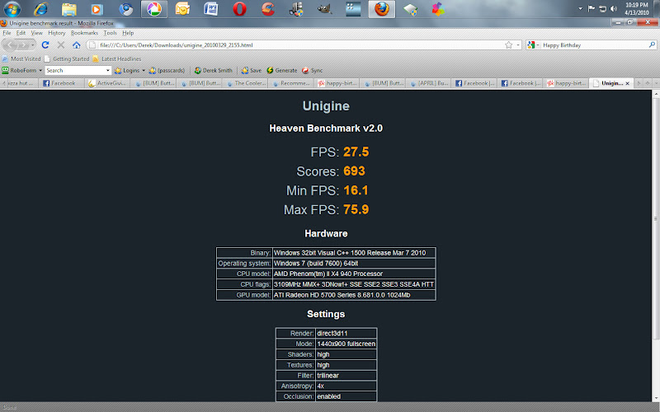
Task: Open Outlook from the taskbar
Action: point(182,9)
